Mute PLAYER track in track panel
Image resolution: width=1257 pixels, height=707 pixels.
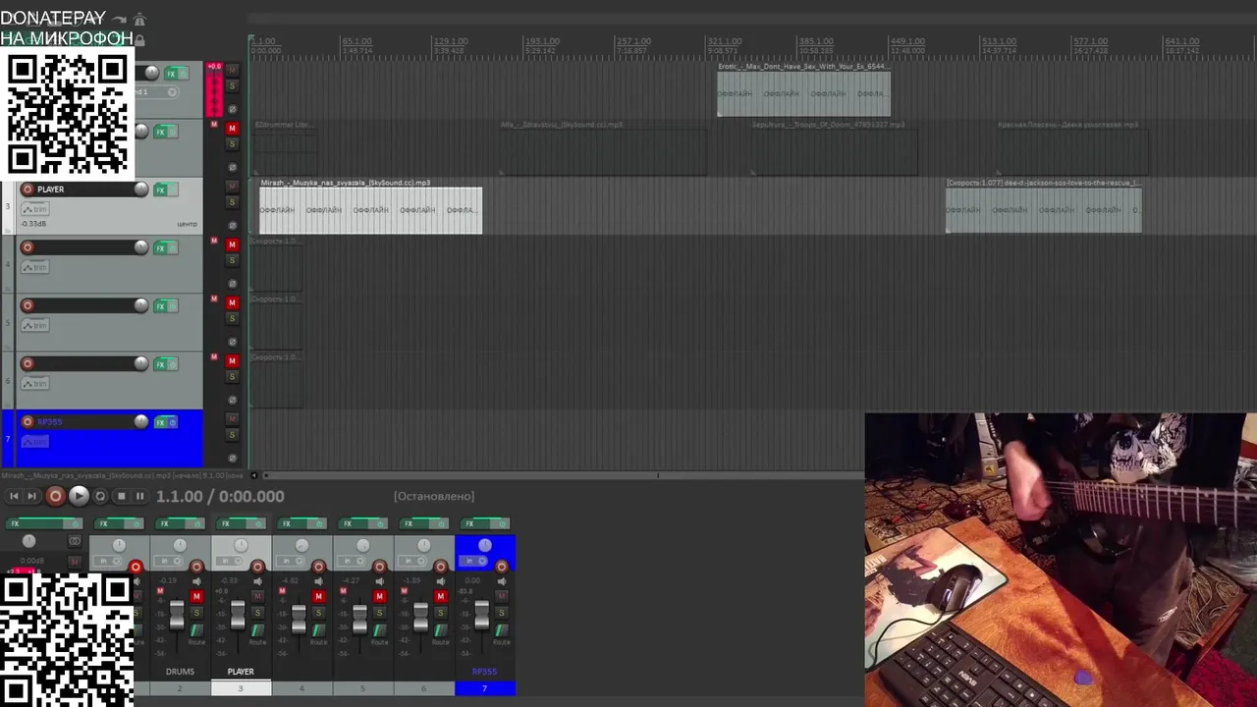pos(232,186)
